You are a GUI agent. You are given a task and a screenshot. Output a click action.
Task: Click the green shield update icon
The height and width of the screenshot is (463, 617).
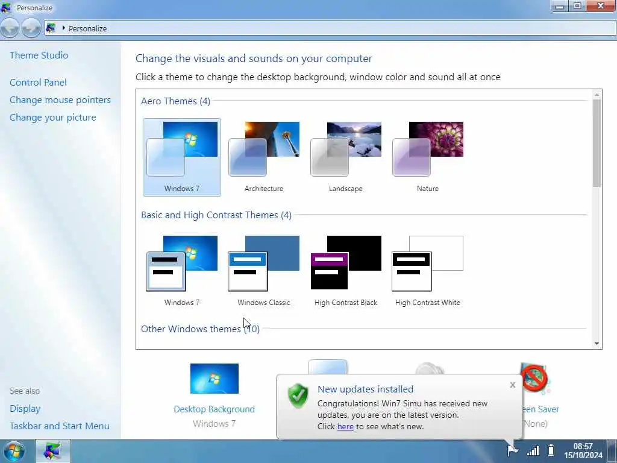(298, 395)
